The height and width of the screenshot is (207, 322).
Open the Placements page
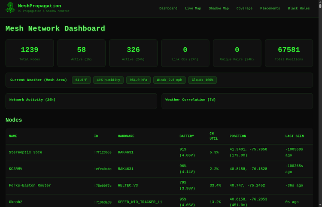[x=270, y=9]
